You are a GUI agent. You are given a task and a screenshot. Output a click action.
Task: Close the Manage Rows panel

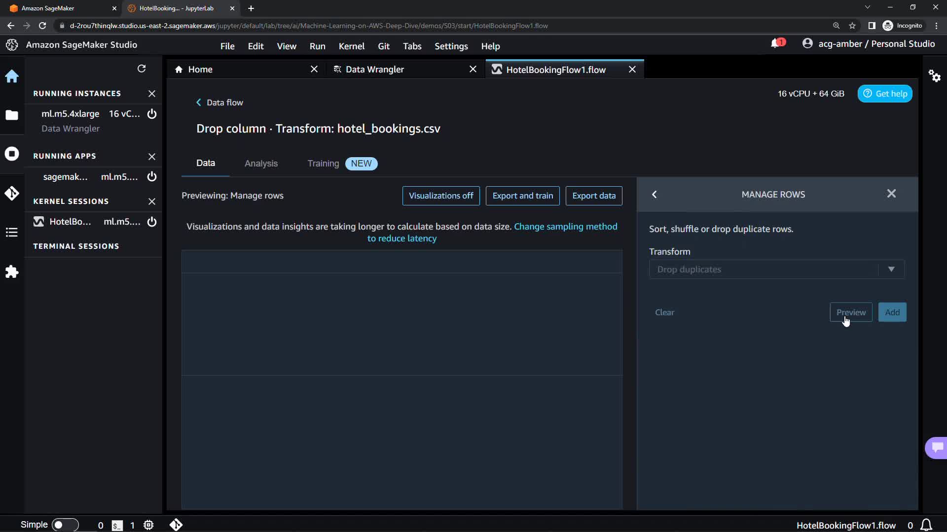891,194
